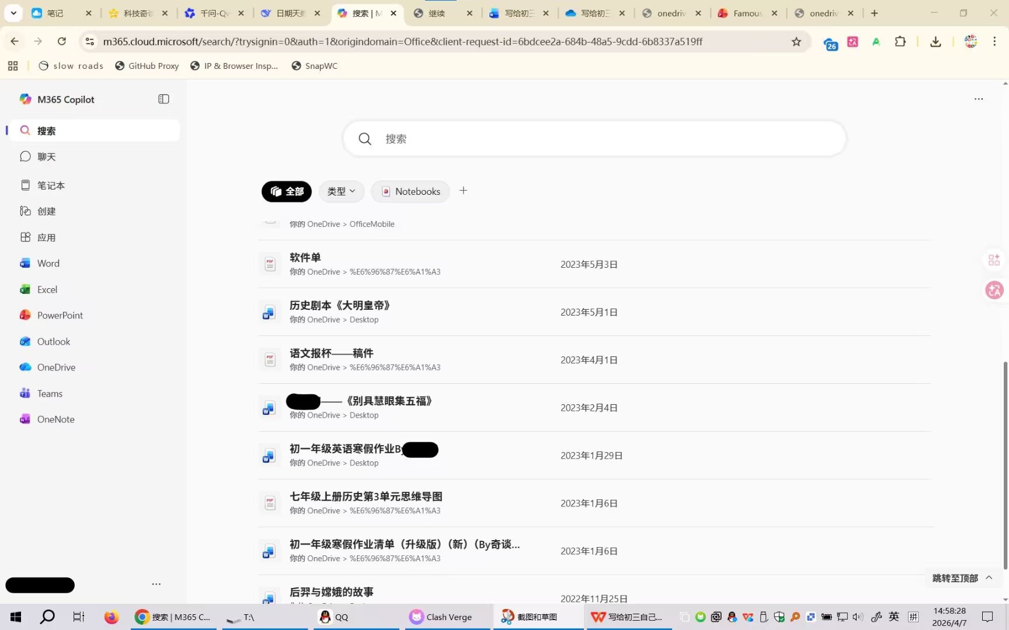Launch PowerPoint in the left navigation
This screenshot has width=1009, height=630.
click(60, 315)
